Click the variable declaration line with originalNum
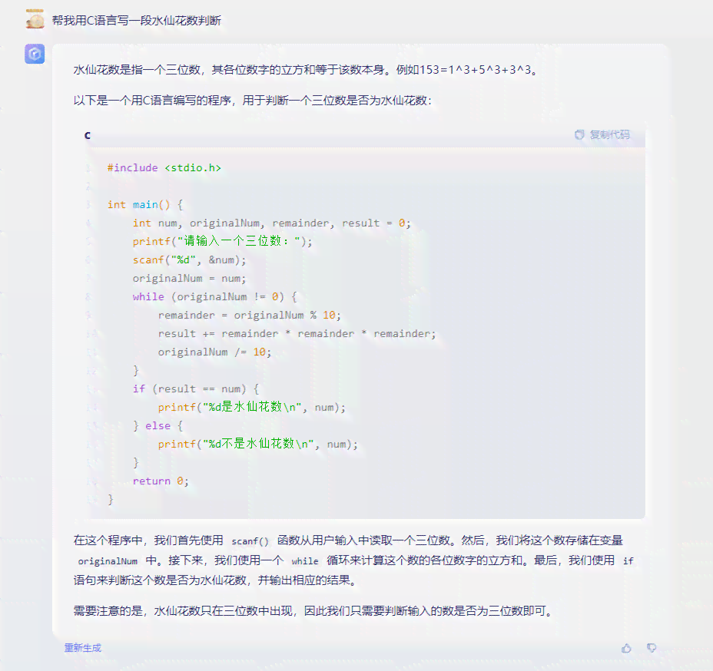The width and height of the screenshot is (713, 671). [271, 223]
